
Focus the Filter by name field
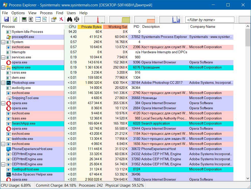pos(210,20)
